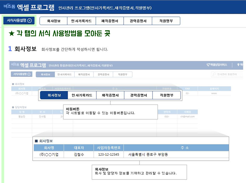Go to the 경력증명서 tab

point(138,21)
